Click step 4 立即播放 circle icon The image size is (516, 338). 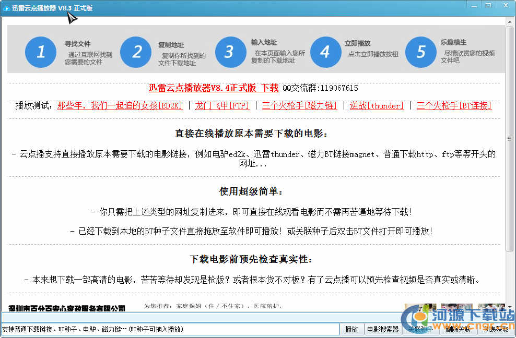(326, 52)
